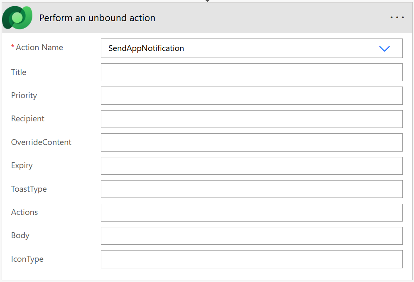Screen dimensions: 414x282
Task: Focus the OverrideContent input box
Action: [252, 142]
